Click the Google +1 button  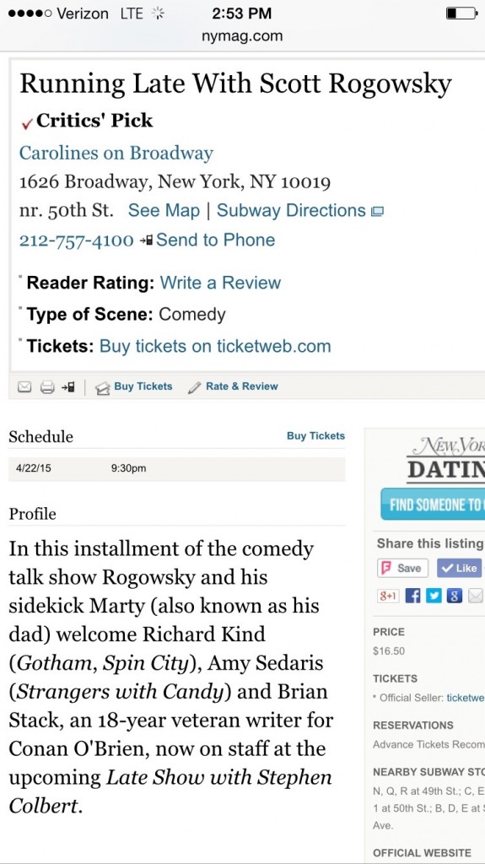coord(388,596)
